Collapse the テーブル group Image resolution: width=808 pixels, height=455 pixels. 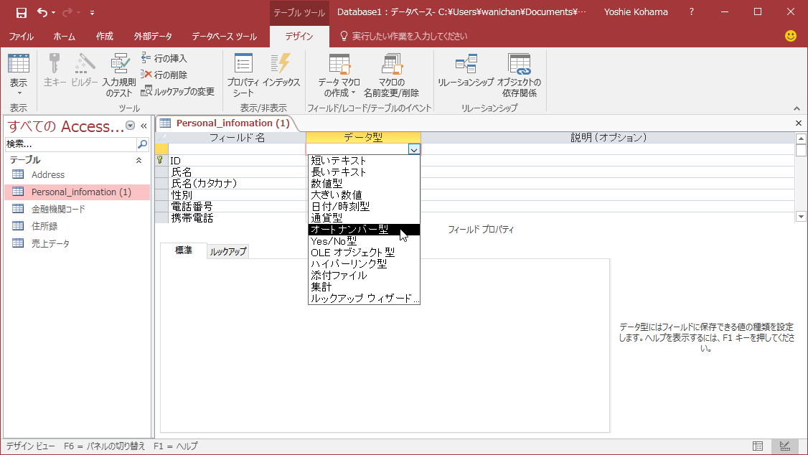(138, 160)
